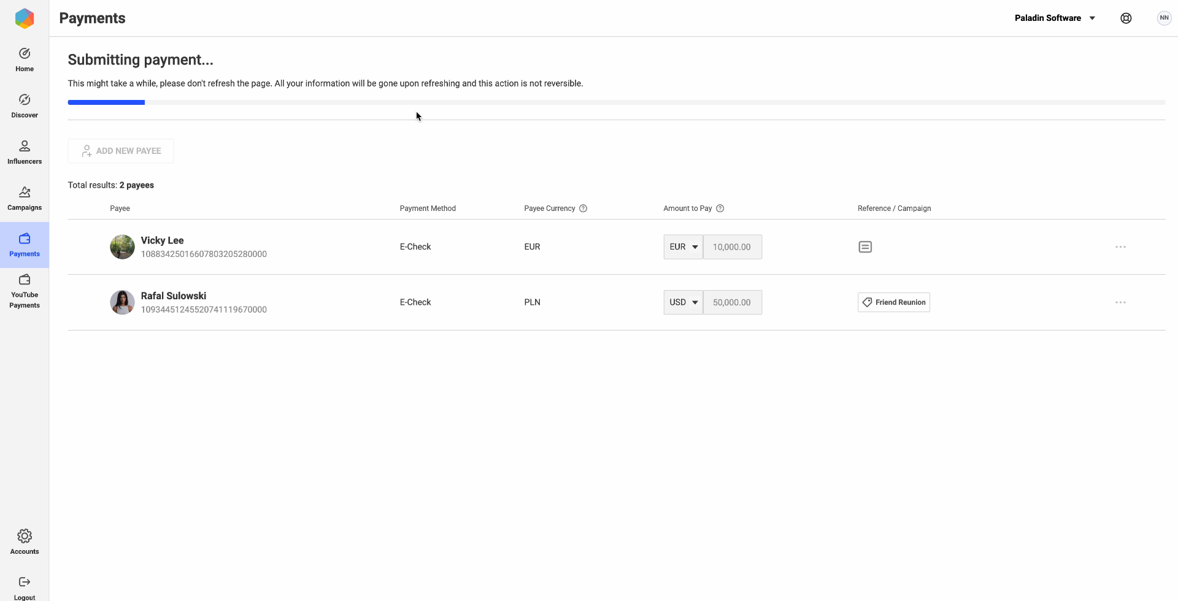1178x601 pixels.
Task: Open the Discover section
Action: (25, 106)
